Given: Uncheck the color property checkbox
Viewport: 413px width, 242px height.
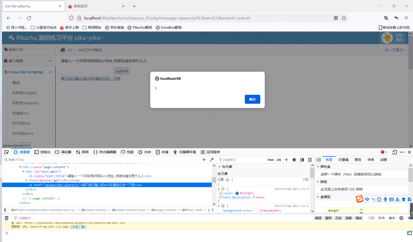Looking at the screenshot, I should click(x=220, y=193).
